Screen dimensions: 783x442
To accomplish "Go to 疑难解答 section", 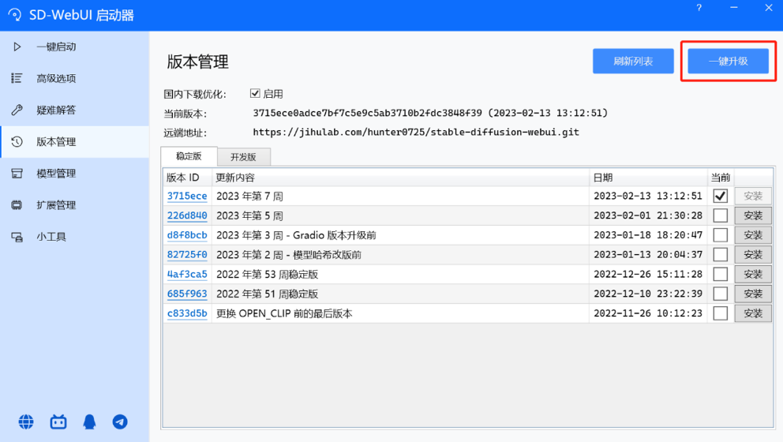I will 74,110.
